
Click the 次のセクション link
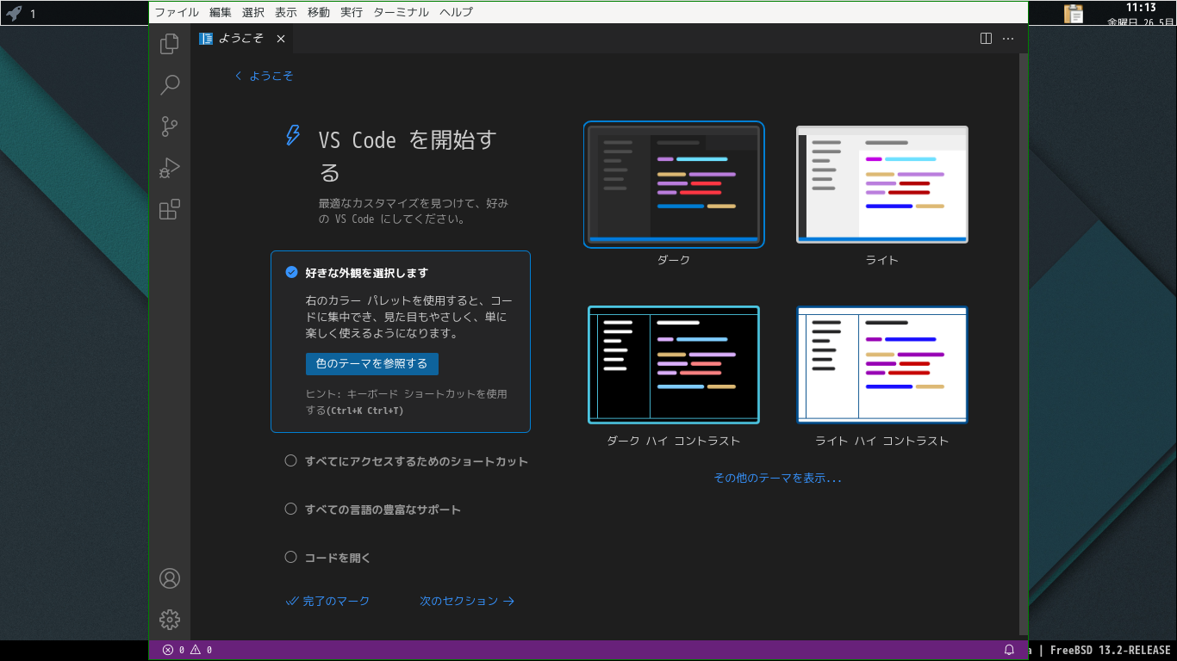pyautogui.click(x=467, y=601)
